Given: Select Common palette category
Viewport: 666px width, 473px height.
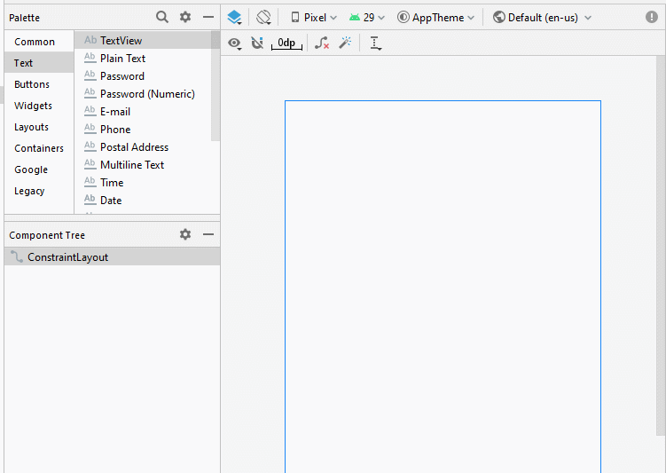Looking at the screenshot, I should pyautogui.click(x=39, y=42).
